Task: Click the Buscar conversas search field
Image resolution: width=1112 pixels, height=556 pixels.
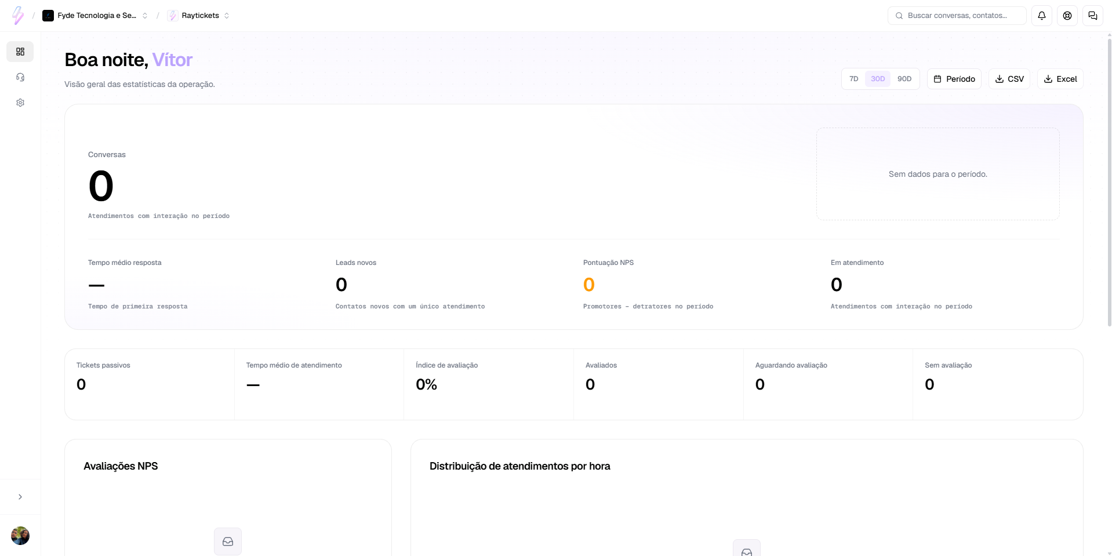Action: point(957,16)
